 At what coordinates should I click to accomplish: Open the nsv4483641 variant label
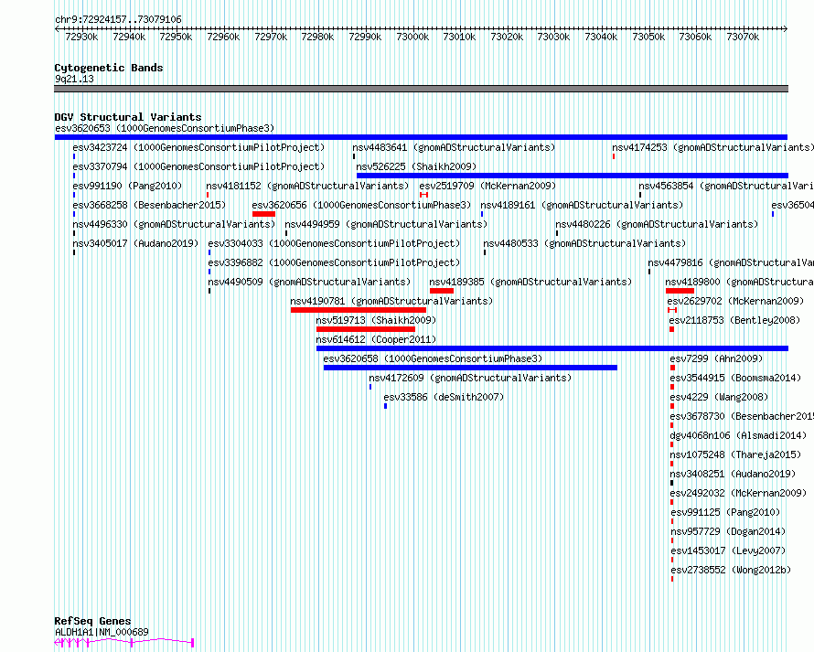coord(454,147)
